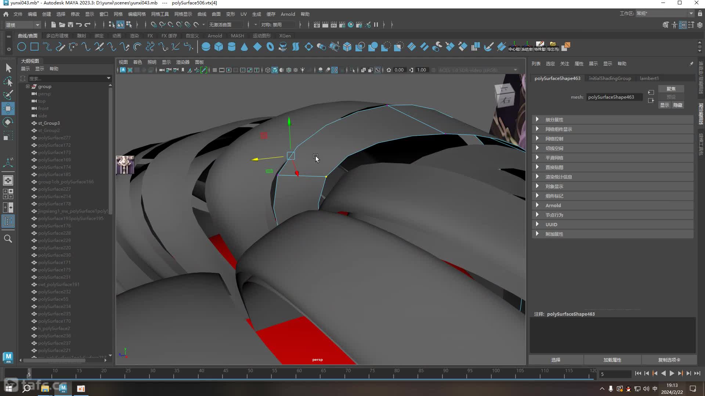
Task: Toggle isolate select in viewport
Action: (x=352, y=70)
